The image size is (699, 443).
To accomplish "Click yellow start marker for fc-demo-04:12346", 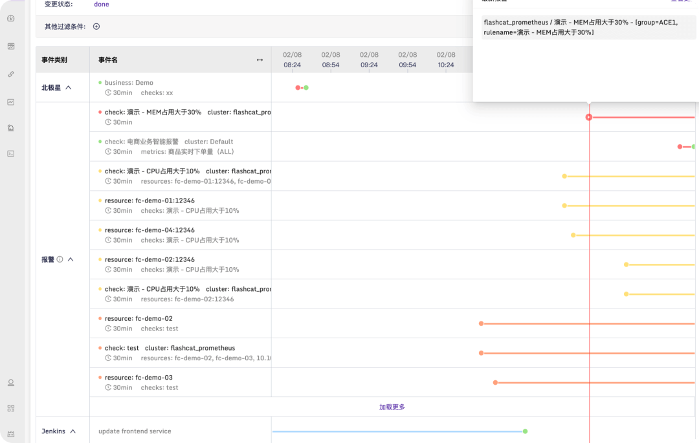I will point(573,235).
